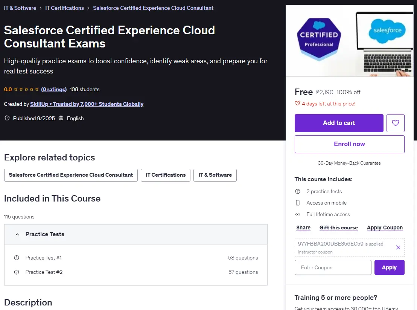Click Enroll now button
This screenshot has width=417, height=310.
pos(350,144)
